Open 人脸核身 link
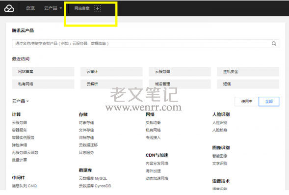Image resolution: width=289 pixels, height=195 pixels. (220, 130)
